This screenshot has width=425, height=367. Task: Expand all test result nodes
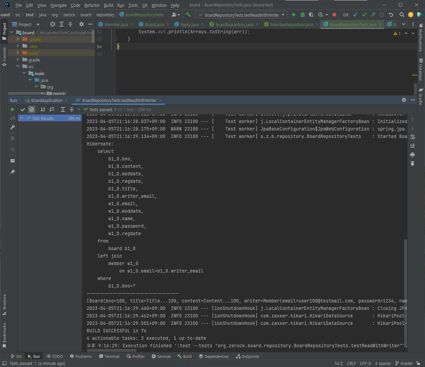[63, 109]
